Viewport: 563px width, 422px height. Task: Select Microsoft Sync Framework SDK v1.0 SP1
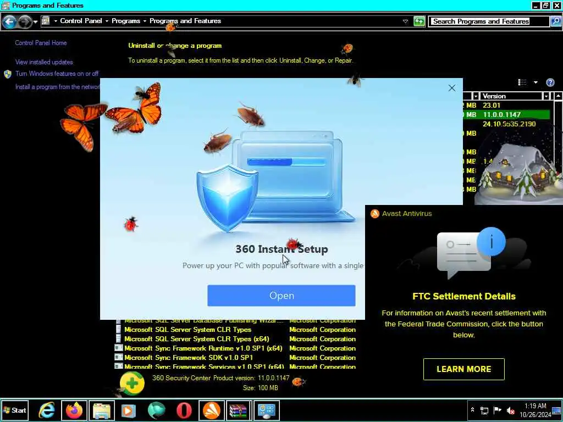pos(189,358)
